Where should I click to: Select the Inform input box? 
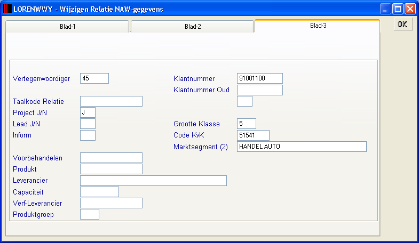88,135
